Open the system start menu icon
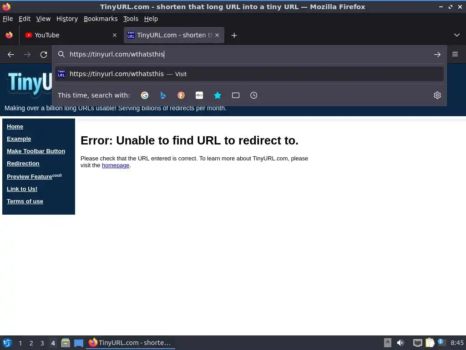This screenshot has height=350, width=466. [x=7, y=343]
